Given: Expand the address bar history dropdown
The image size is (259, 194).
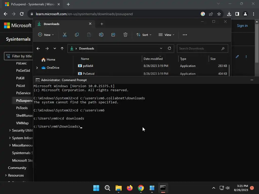Looking at the screenshot, I should coord(161,48).
